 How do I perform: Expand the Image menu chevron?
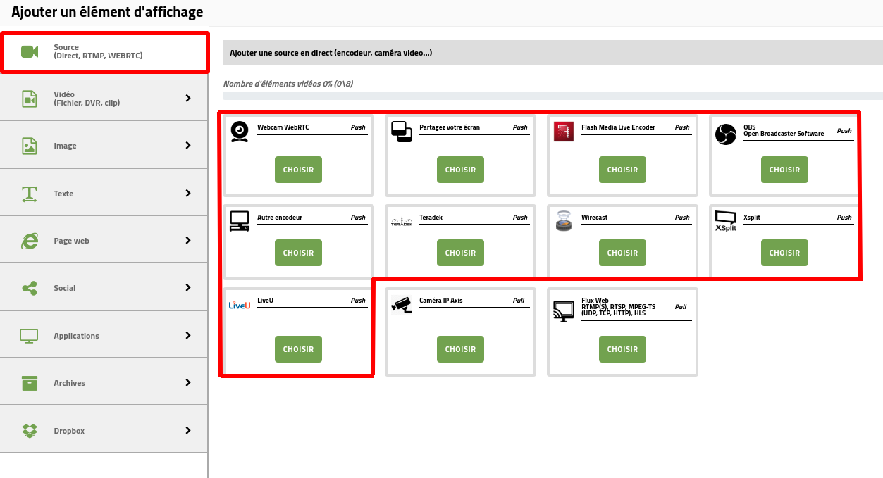[x=188, y=146]
